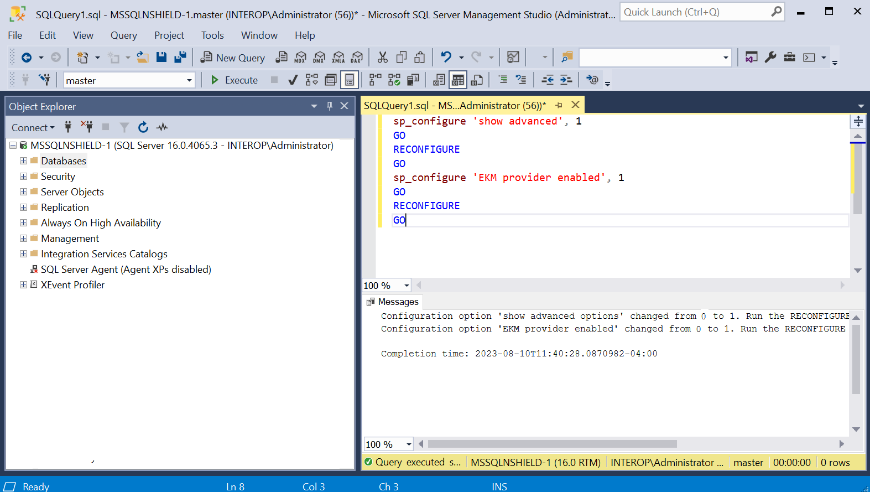
Task: Expand the Management node
Action: tap(23, 239)
